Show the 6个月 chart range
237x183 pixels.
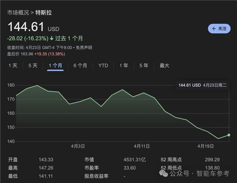coord(80,66)
